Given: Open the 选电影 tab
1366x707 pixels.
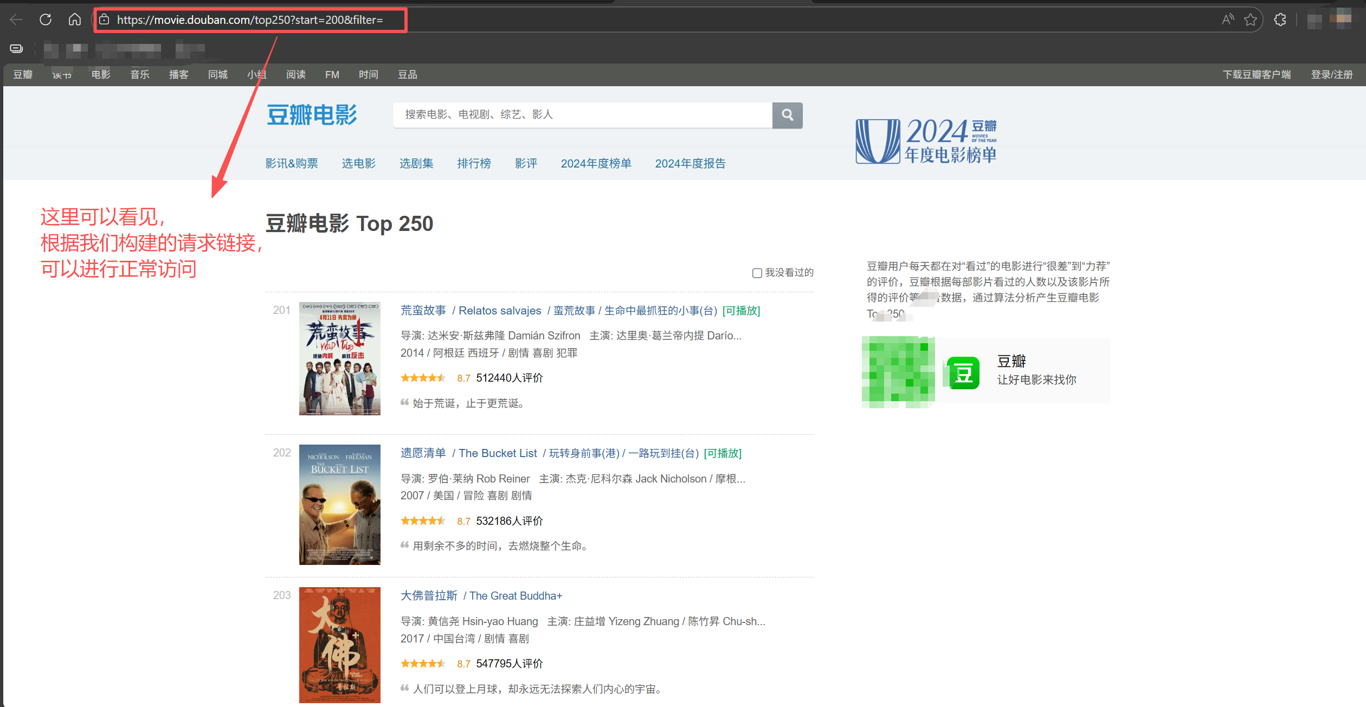Looking at the screenshot, I should tap(359, 163).
